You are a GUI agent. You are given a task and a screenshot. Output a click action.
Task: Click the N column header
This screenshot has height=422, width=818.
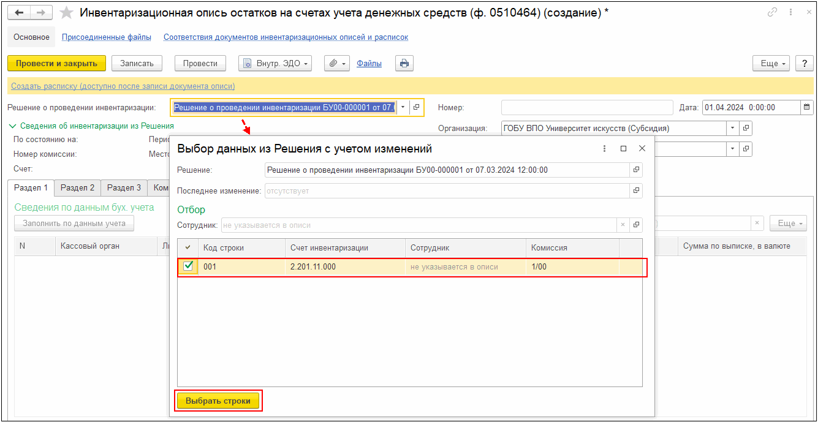pyautogui.click(x=34, y=246)
